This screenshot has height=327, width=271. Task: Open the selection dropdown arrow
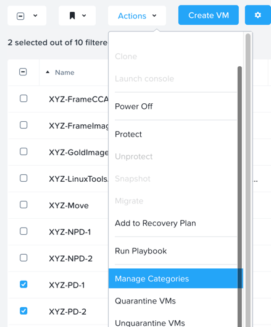[35, 15]
